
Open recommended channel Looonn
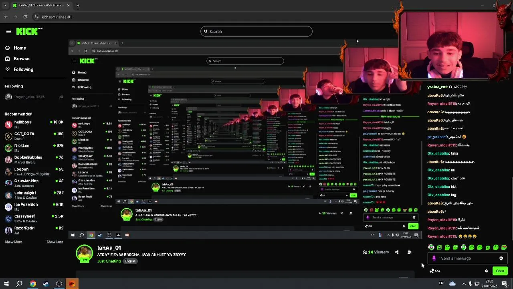(x=34, y=171)
